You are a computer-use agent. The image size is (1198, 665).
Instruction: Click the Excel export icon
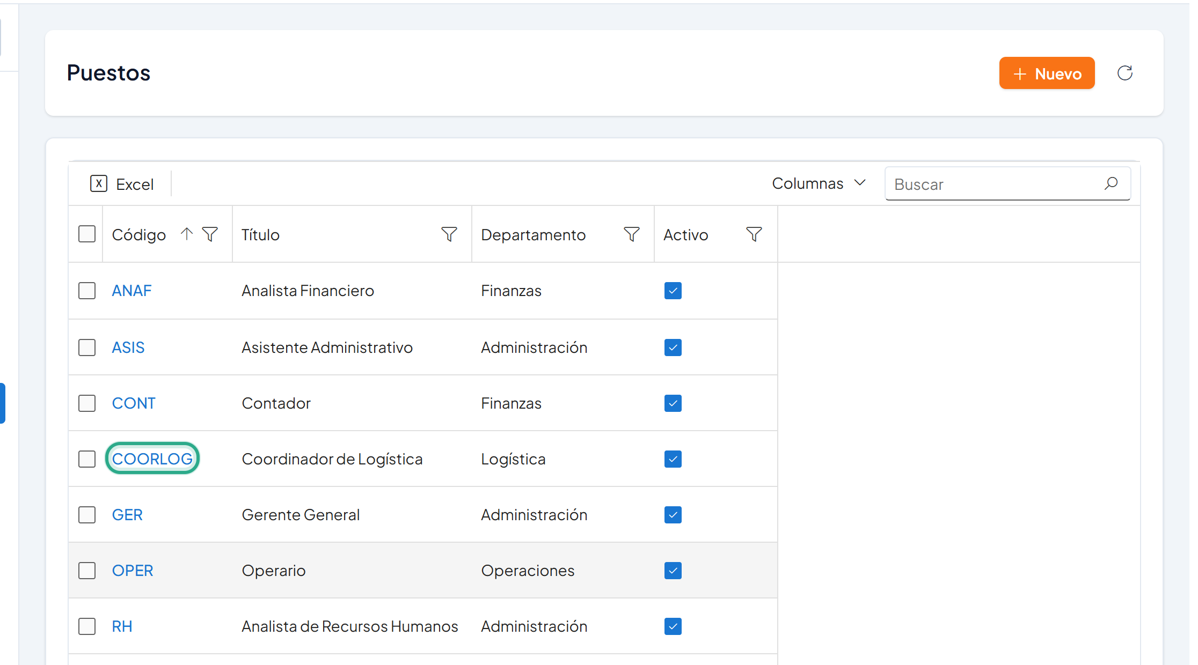[99, 183]
